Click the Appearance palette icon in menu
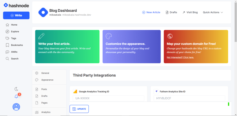237x116 pixels. pyautogui.click(x=37, y=80)
